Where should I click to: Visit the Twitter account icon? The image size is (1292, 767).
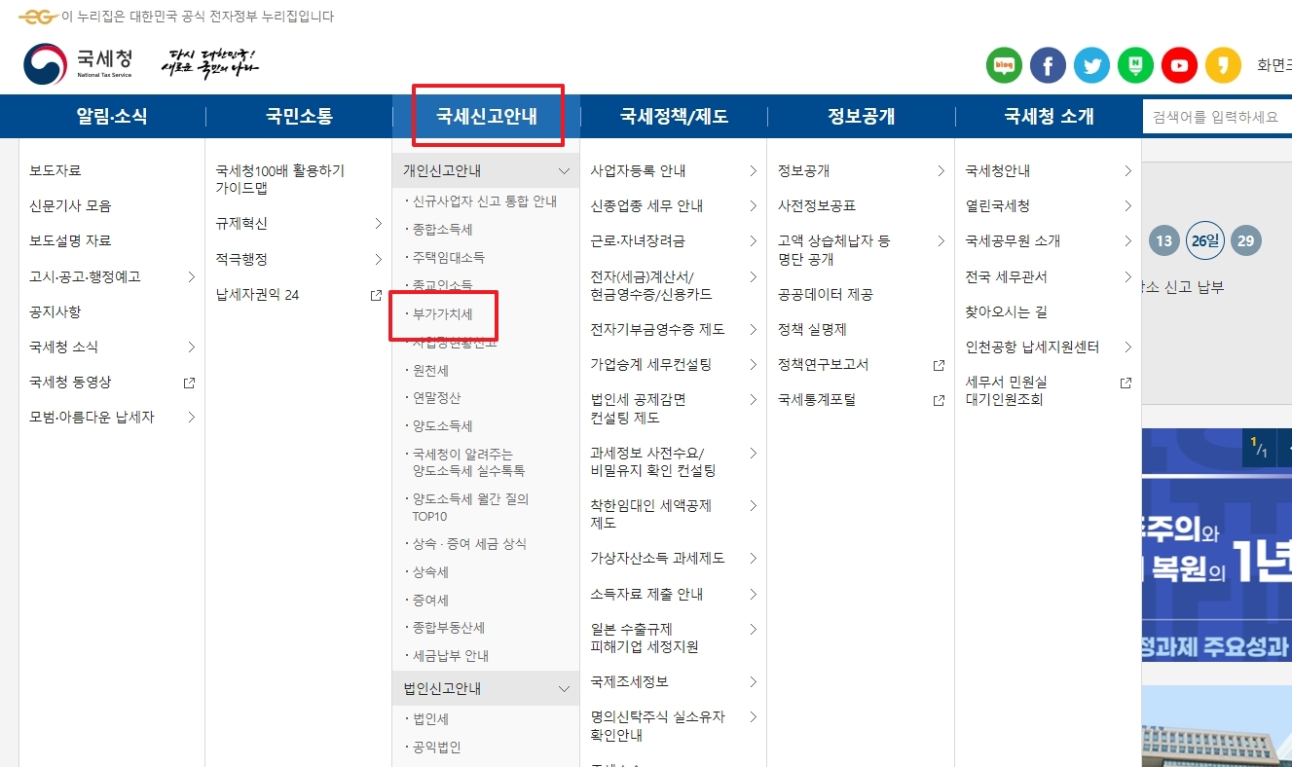[1091, 64]
